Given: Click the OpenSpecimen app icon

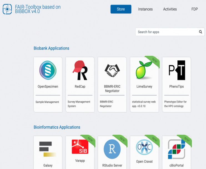Looking at the screenshot, I should tap(48, 70).
